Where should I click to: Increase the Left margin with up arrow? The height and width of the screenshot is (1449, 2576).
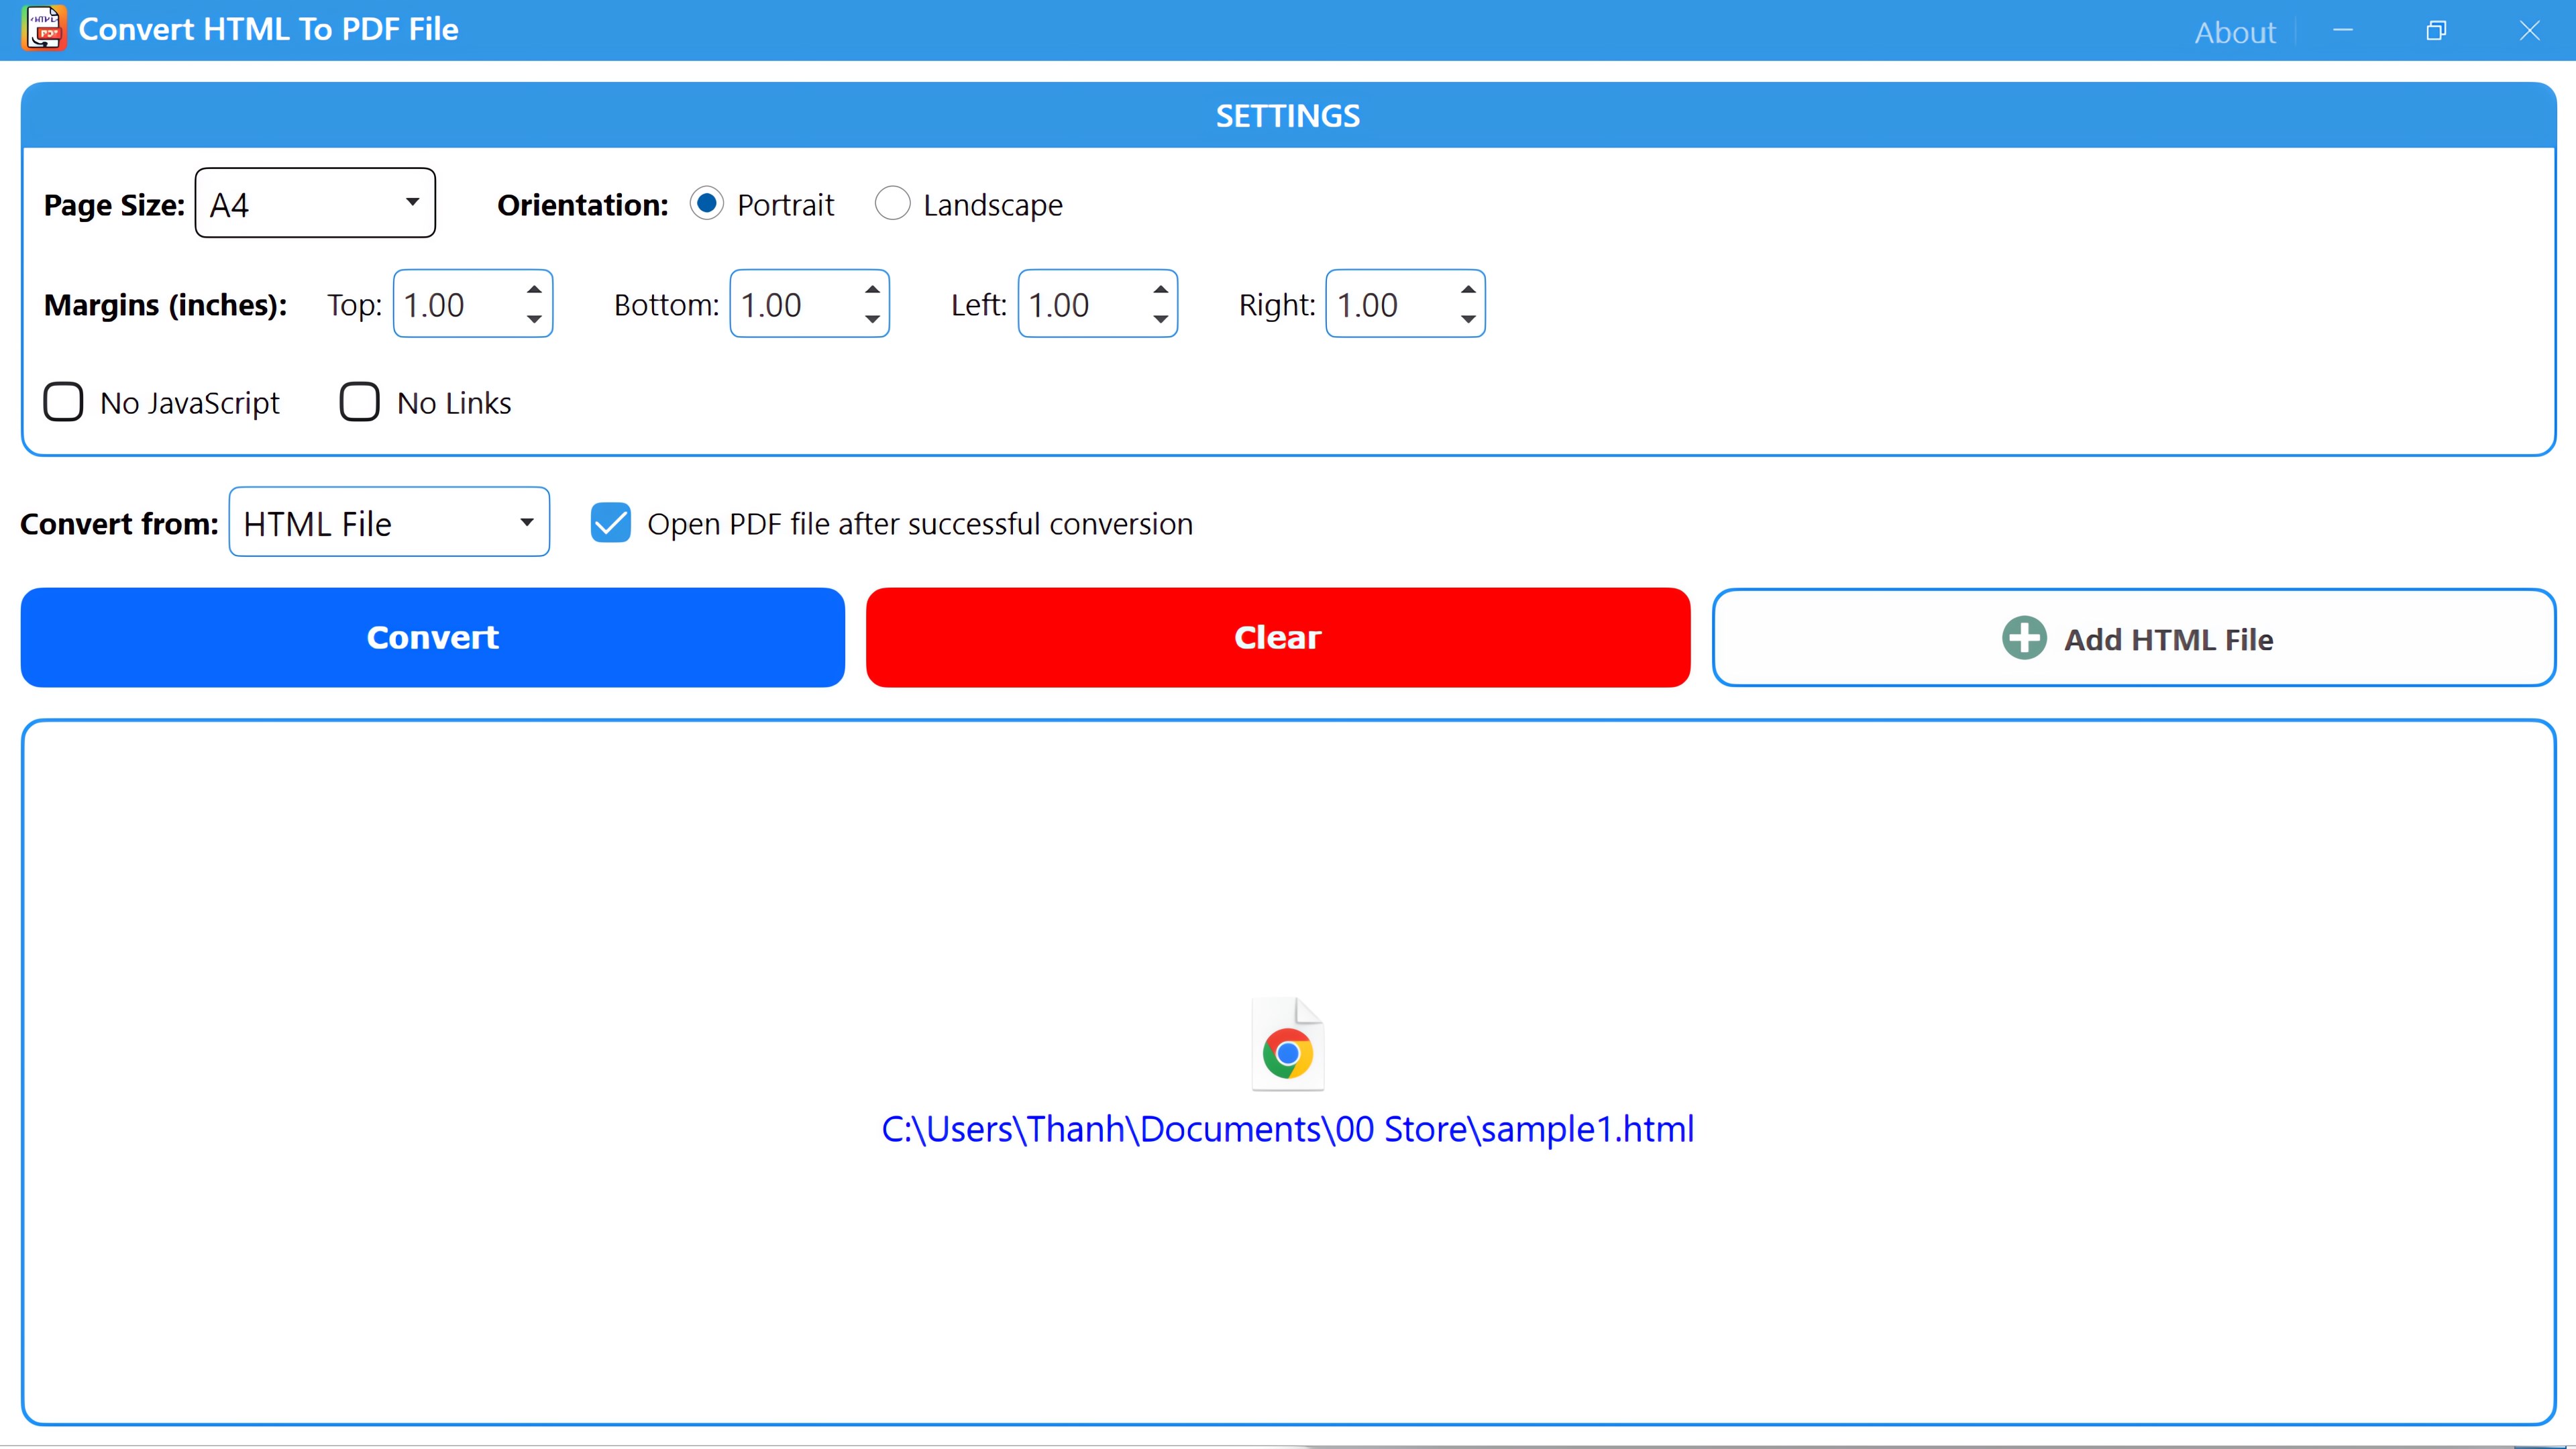point(1160,289)
